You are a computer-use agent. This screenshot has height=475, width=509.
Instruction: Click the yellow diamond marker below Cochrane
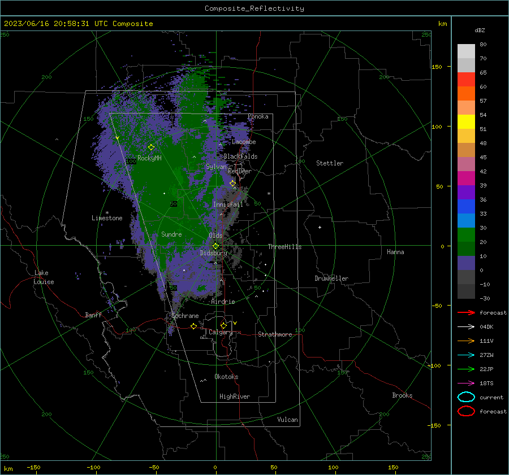tap(194, 326)
